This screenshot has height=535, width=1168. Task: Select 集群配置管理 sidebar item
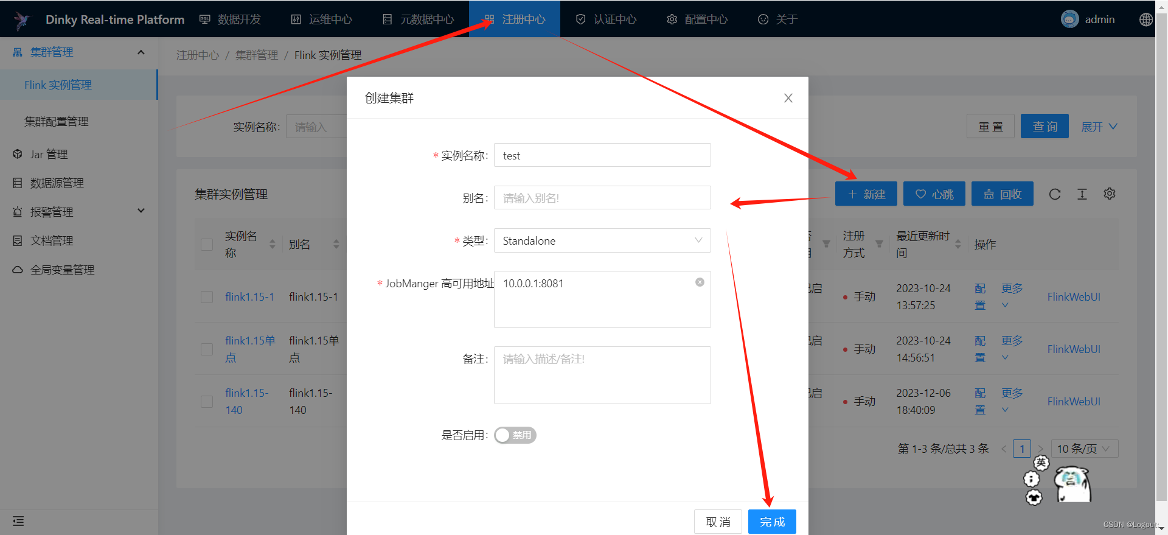78,122
